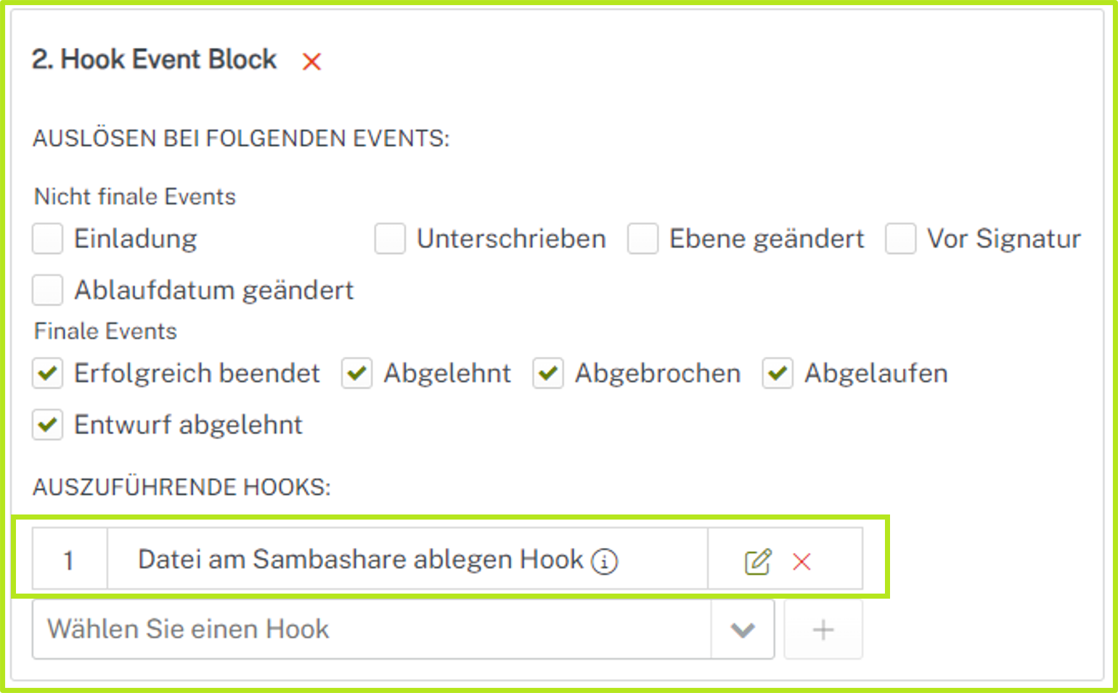Click the plus icon to add hook
This screenshot has height=693, width=1118.
pos(823,630)
